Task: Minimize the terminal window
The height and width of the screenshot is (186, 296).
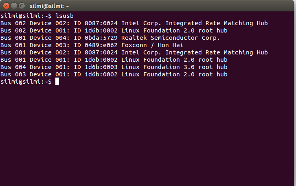Action: 14,6
